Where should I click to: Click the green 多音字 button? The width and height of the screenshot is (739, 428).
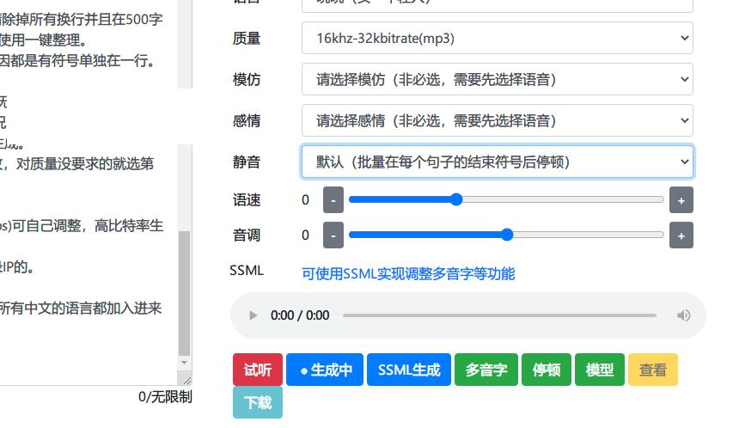pos(486,370)
